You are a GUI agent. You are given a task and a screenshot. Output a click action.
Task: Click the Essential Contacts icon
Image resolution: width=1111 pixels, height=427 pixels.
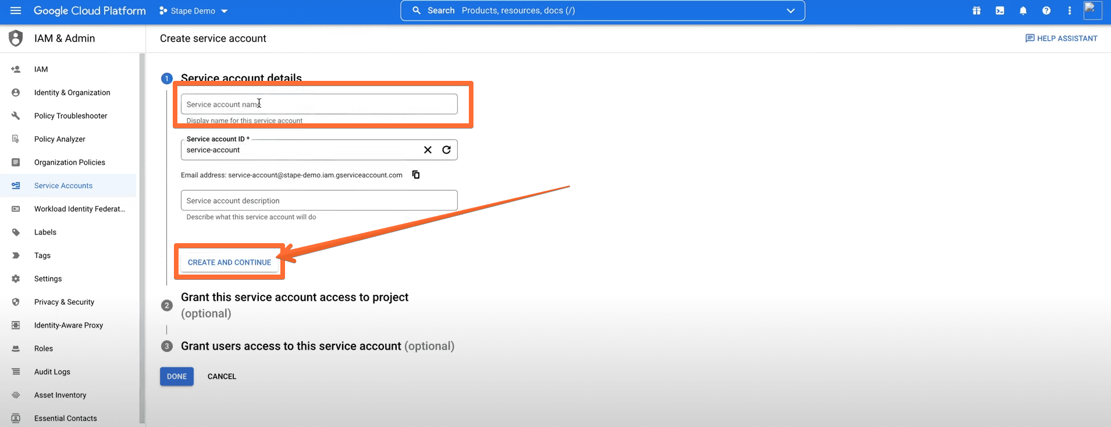point(16,418)
